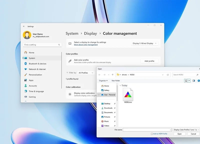Click the Time & language globe icon
The image size is (200, 144).
click(x=26, y=91)
